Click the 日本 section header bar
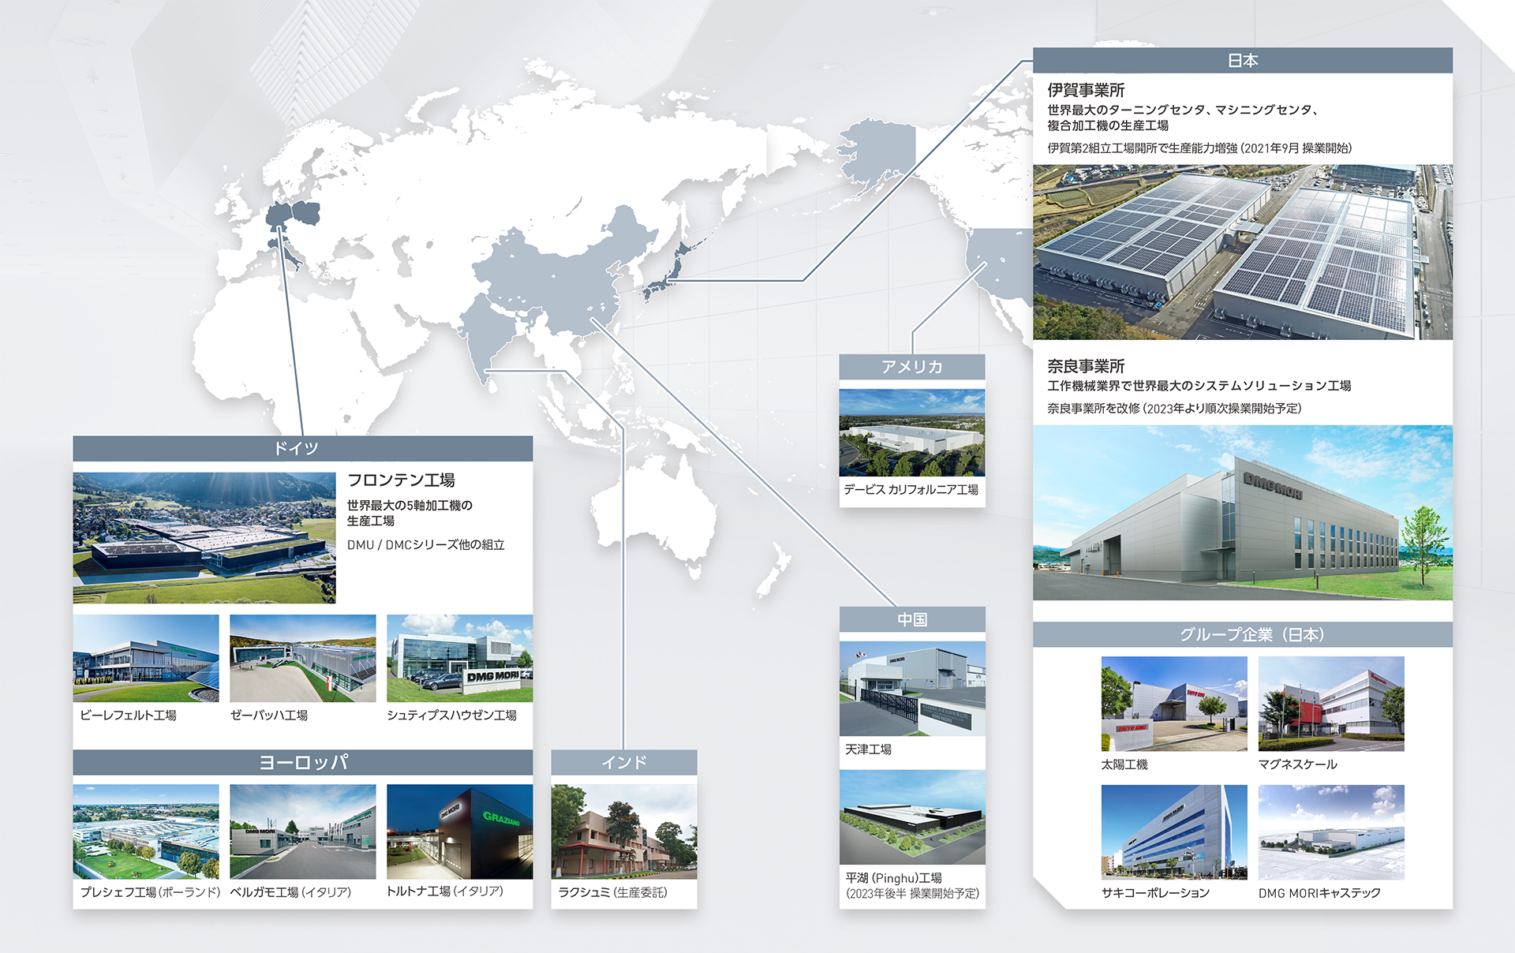The image size is (1515, 953). point(1243,61)
